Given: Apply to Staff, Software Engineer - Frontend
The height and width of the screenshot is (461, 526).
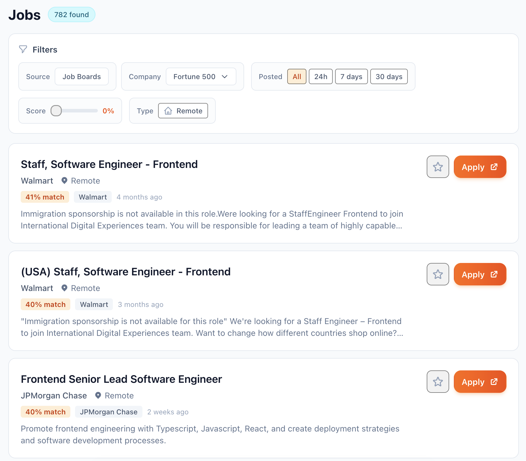Looking at the screenshot, I should click(480, 167).
